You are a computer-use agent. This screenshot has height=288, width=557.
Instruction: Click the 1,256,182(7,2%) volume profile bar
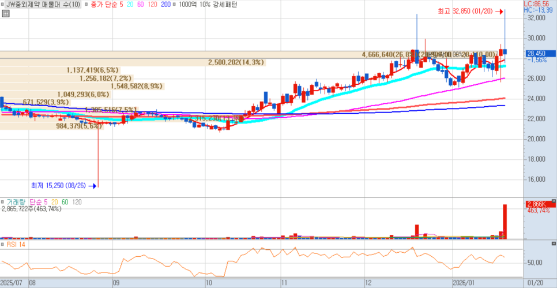click(x=66, y=78)
